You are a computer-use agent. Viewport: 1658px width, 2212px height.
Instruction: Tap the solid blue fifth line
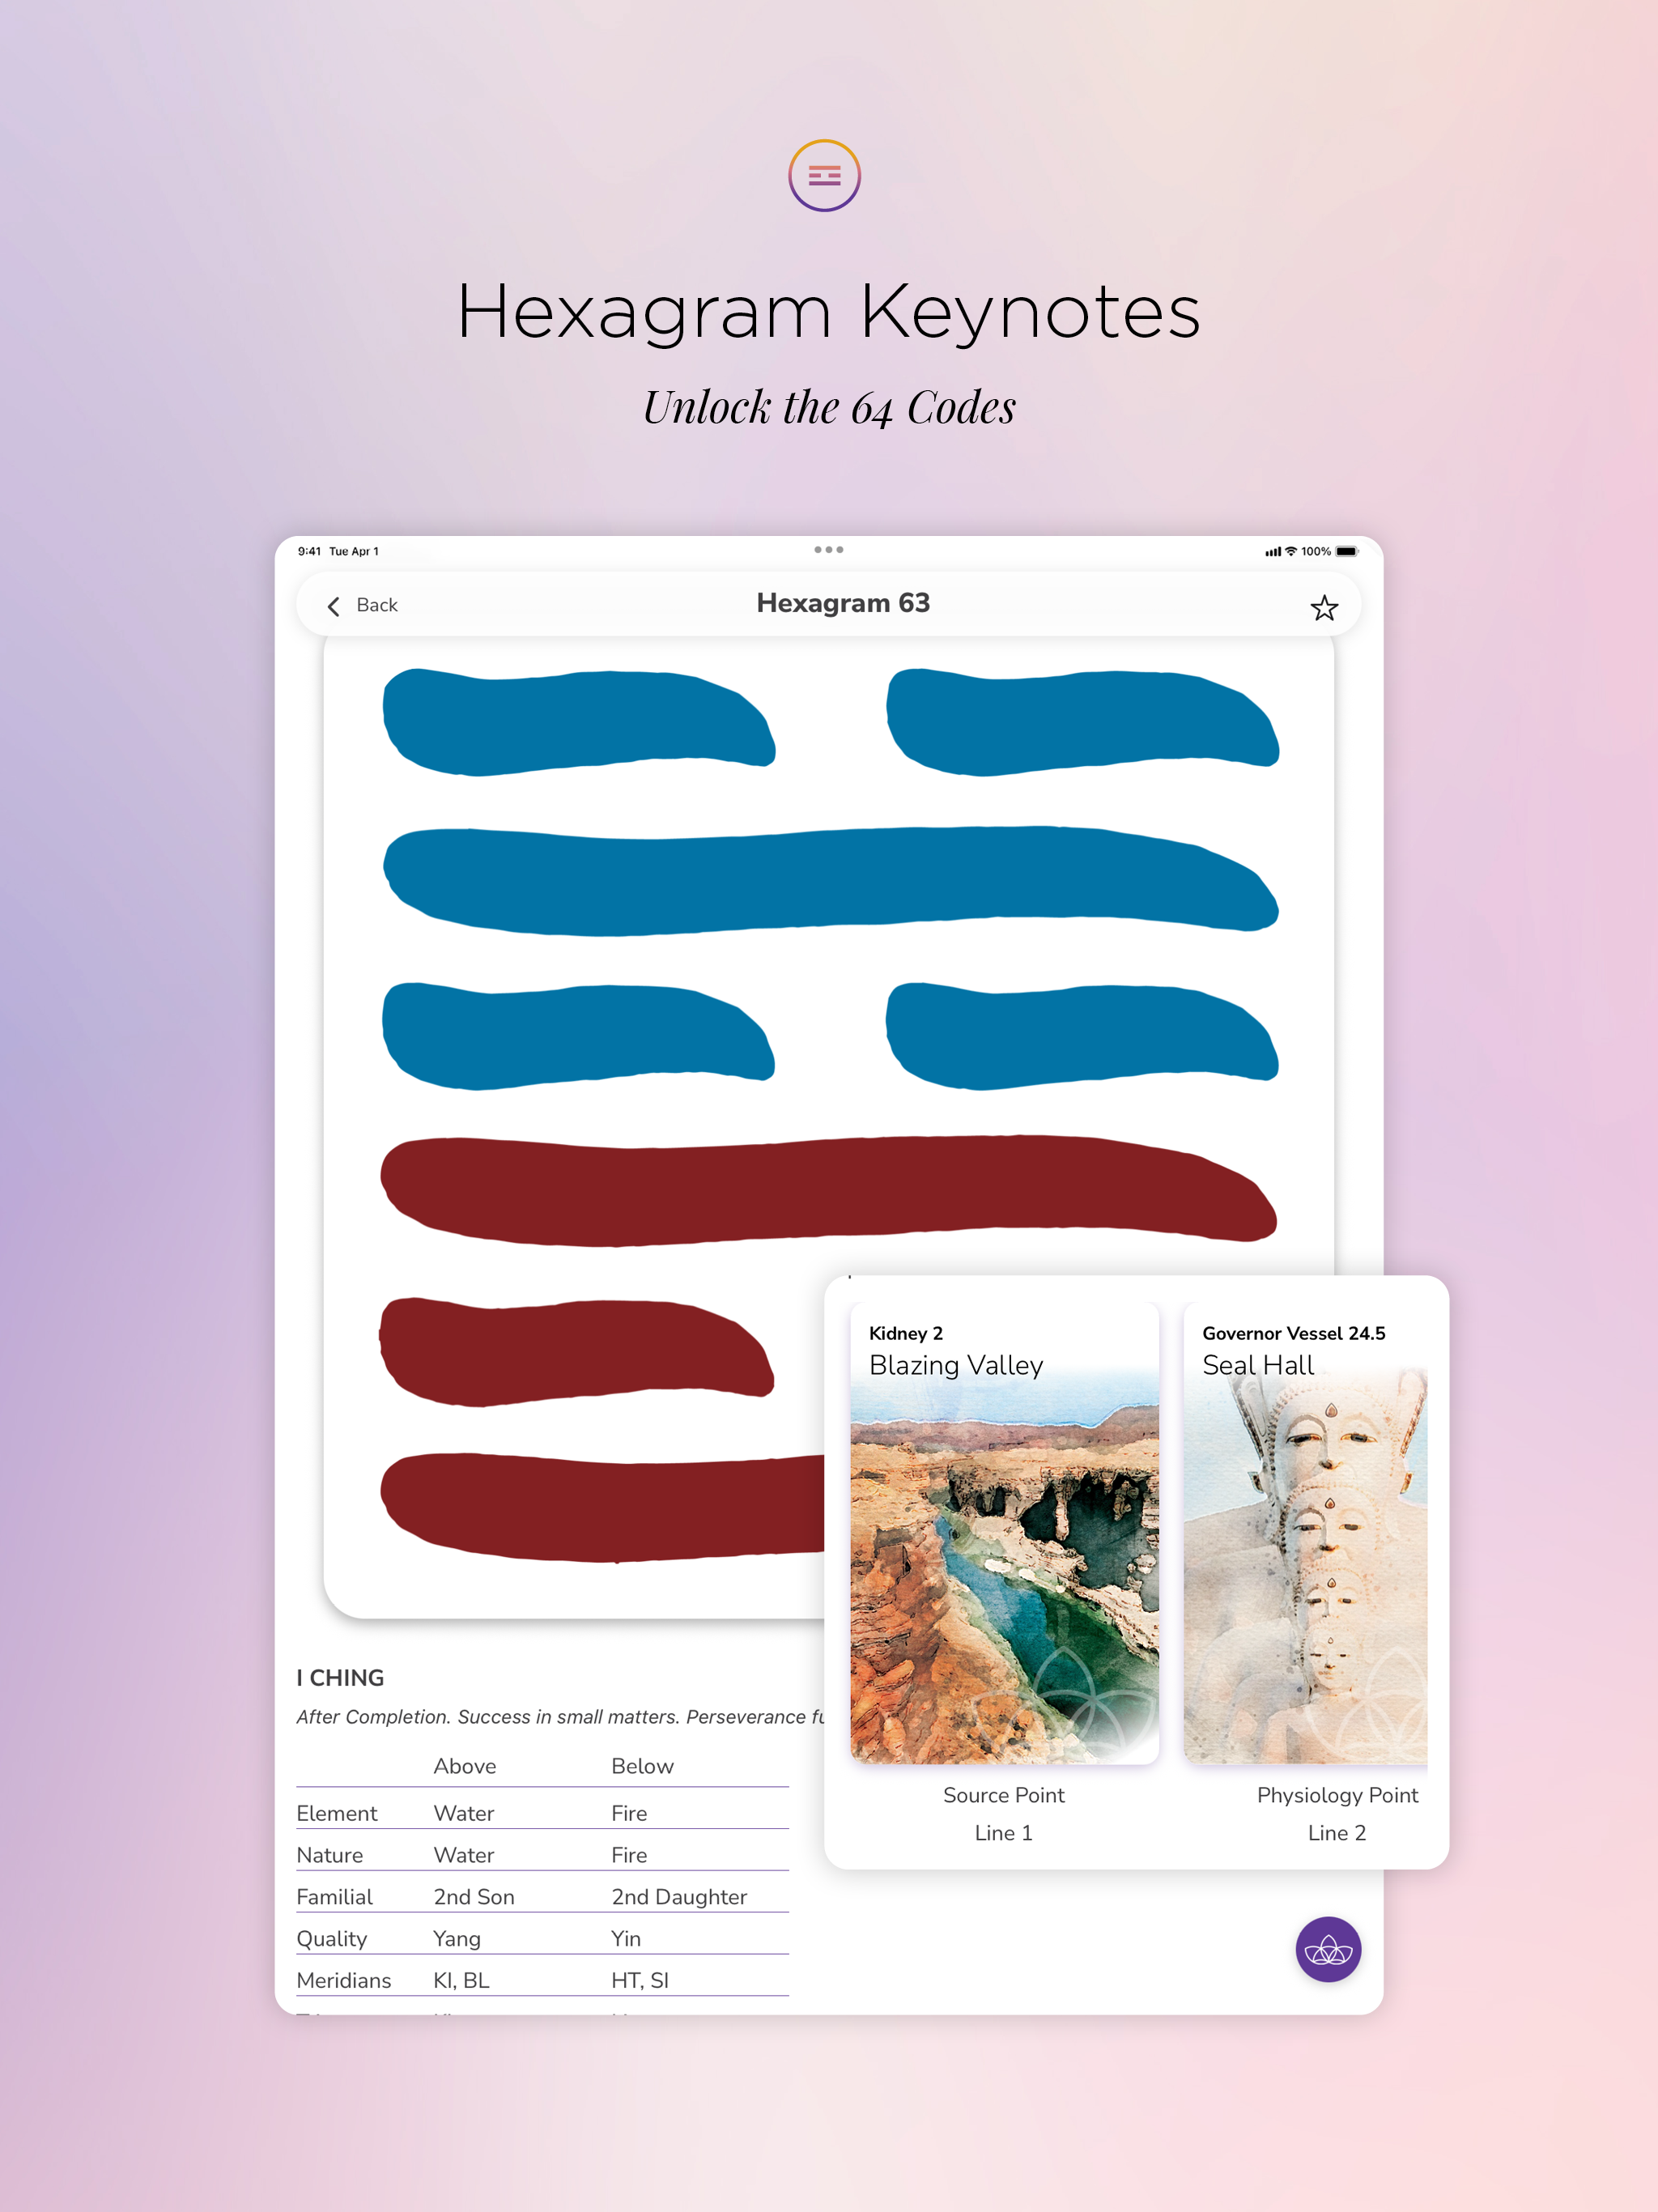click(x=830, y=880)
